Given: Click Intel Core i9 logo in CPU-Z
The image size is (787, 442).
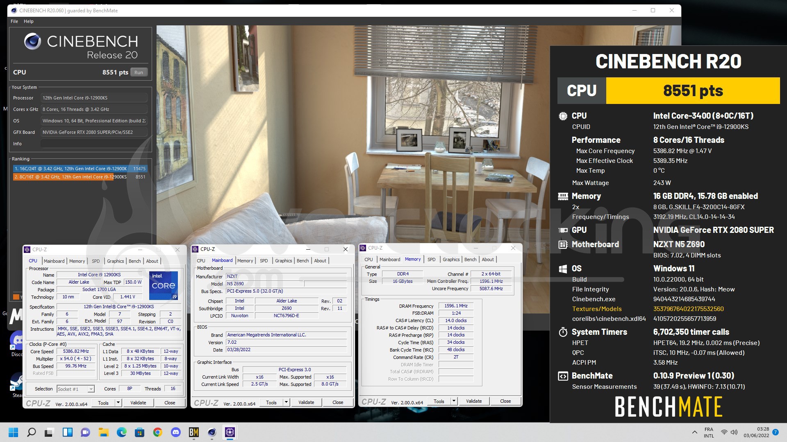Looking at the screenshot, I should pos(164,285).
